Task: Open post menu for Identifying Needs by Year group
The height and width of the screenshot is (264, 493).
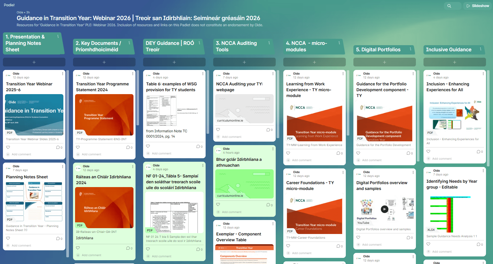Action: 483,171
